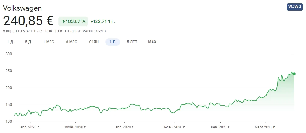Click the 200 y-axis label
The height and width of the screenshot is (133, 306).
(9, 88)
